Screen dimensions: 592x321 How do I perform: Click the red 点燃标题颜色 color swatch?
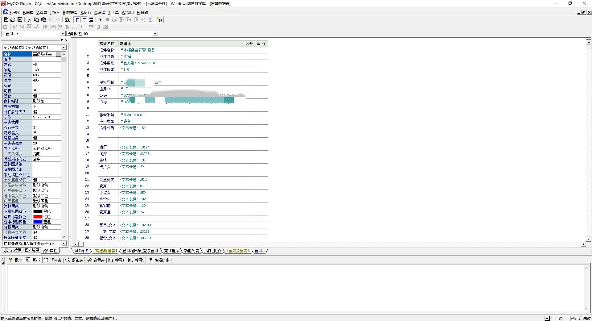(x=38, y=217)
